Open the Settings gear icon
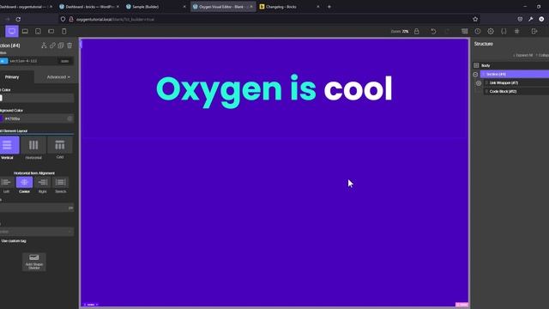The height and width of the screenshot is (309, 549). 491,32
